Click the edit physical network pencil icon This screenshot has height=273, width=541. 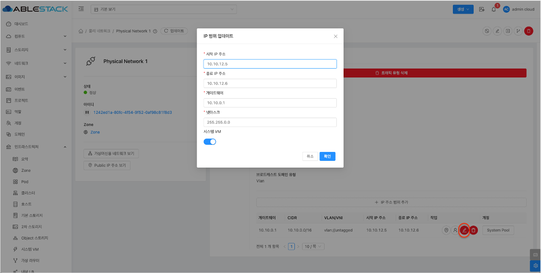(497, 31)
